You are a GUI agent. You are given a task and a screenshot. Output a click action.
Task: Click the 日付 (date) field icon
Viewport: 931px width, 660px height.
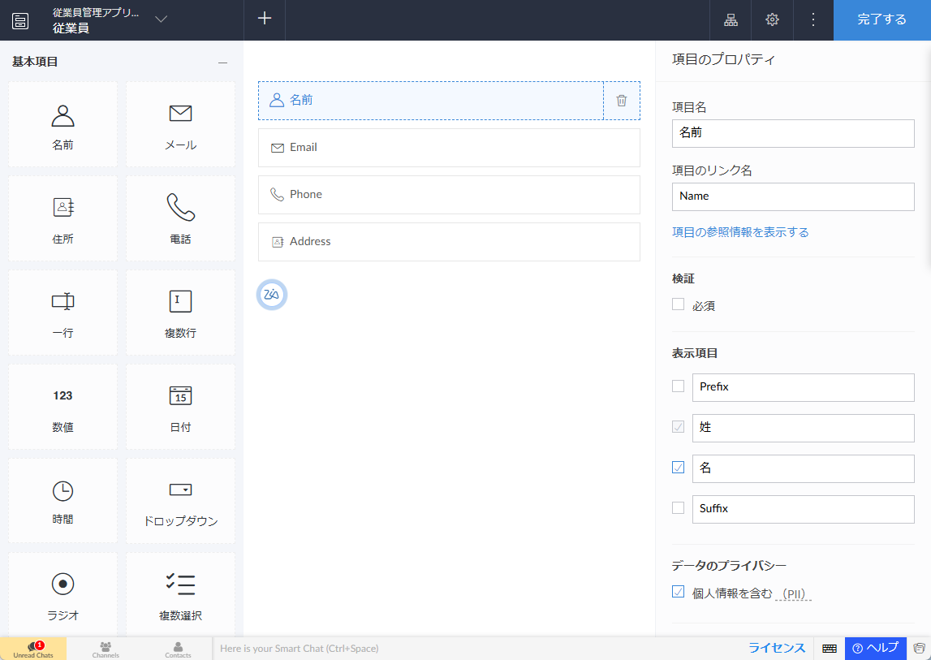click(x=180, y=396)
